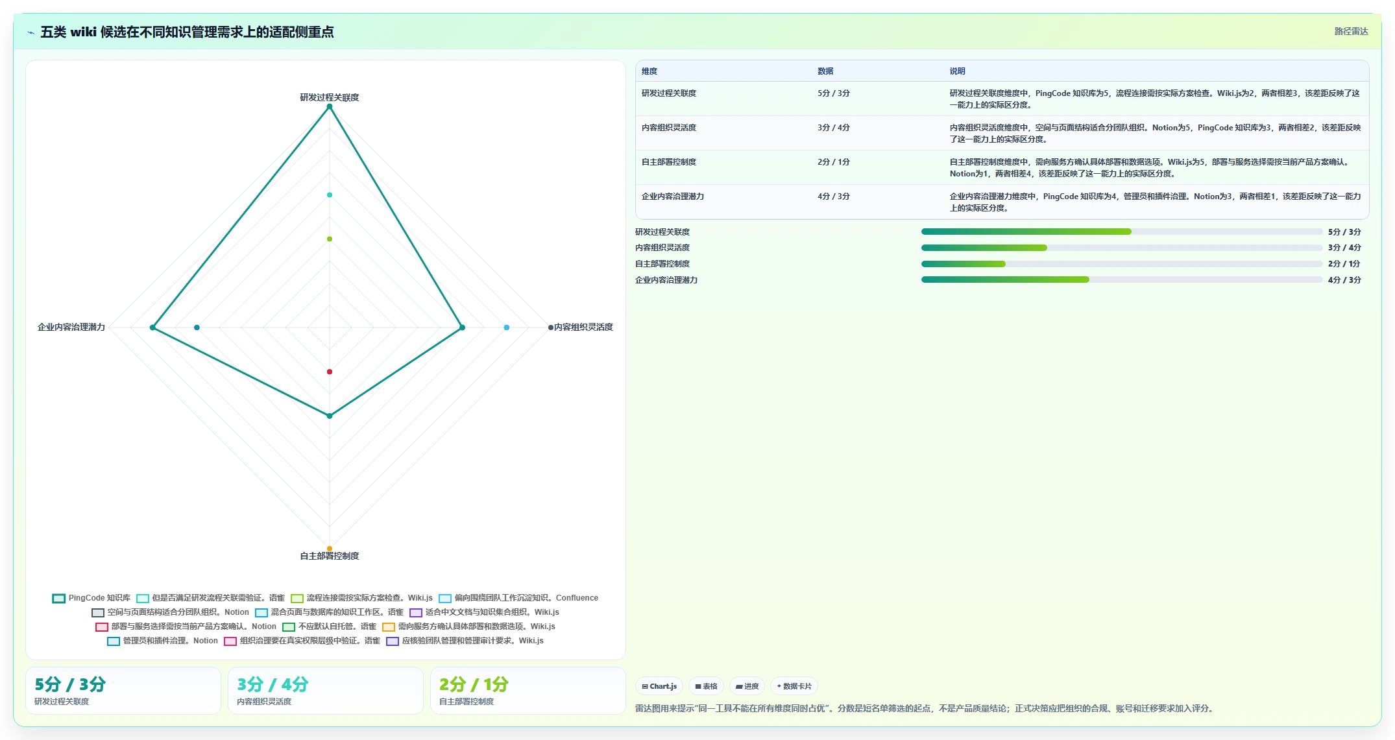Click radar axis label 企业内容治理潜力

[x=71, y=327]
